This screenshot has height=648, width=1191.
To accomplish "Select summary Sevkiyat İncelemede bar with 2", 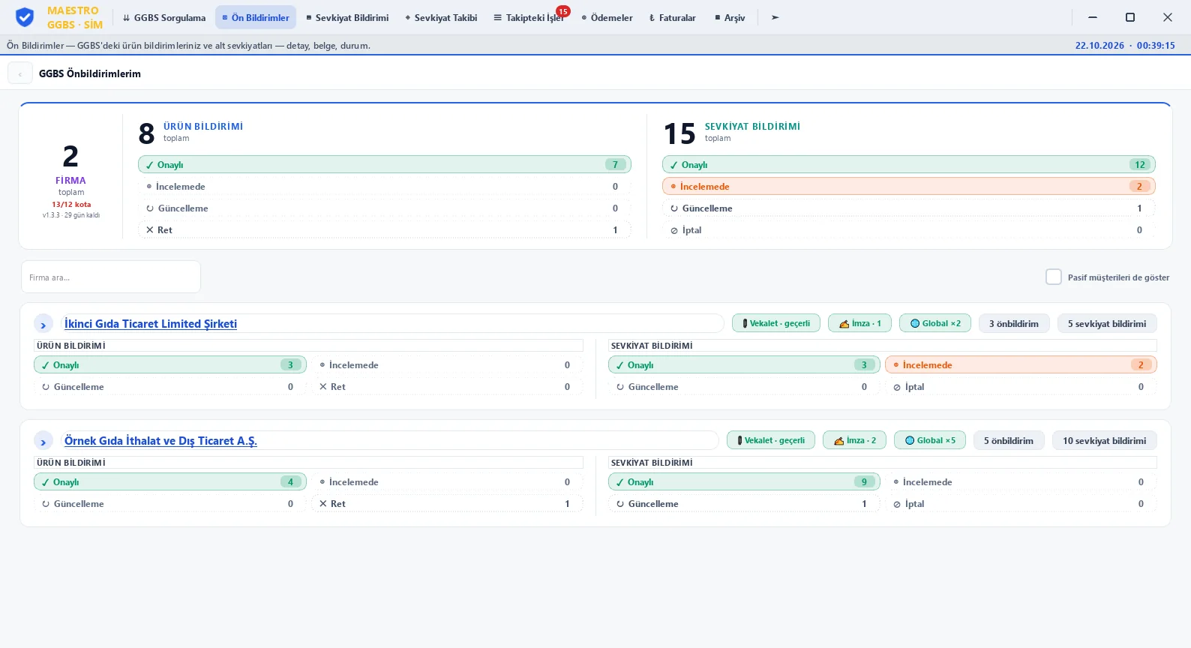I will tap(909, 186).
